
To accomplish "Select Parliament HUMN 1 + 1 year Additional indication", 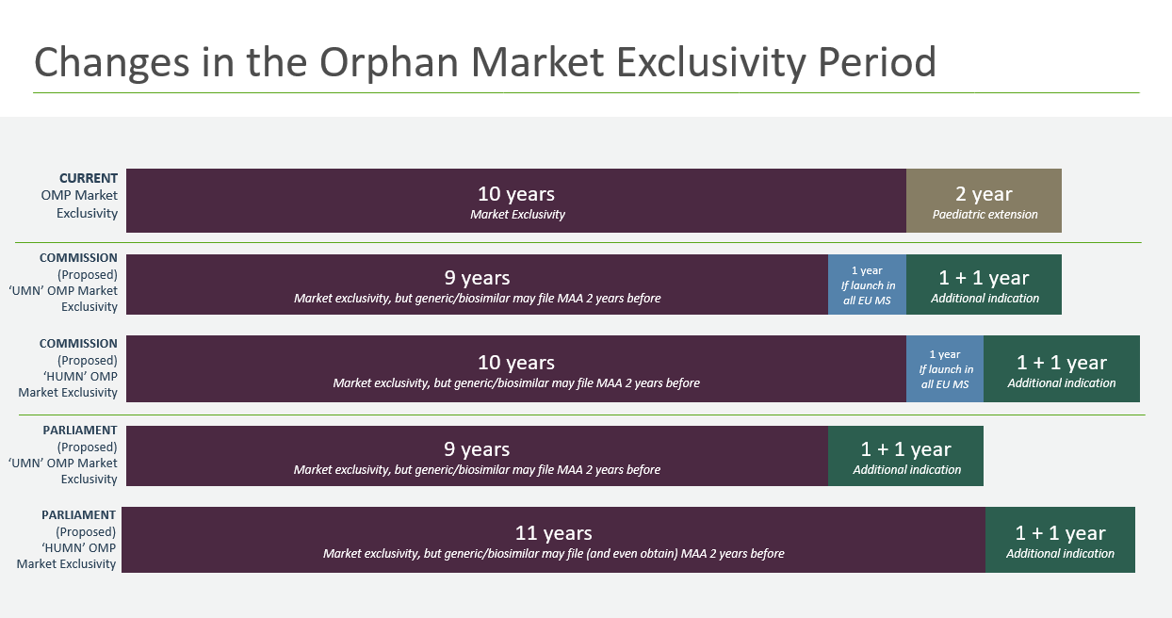I will coord(1060,540).
